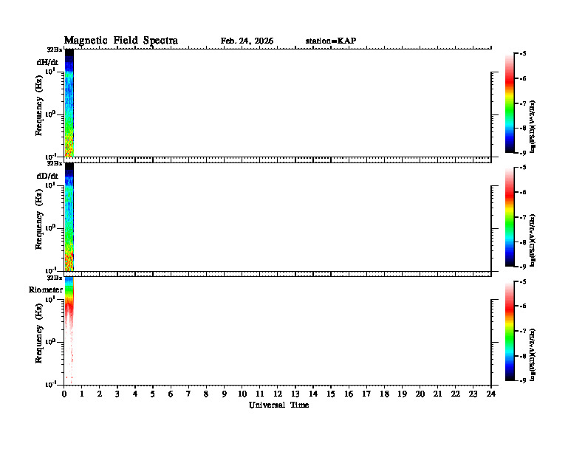This screenshot has height=452, width=585.
Task: Click the -6 tick on Riometer color scale
Action: point(523,307)
